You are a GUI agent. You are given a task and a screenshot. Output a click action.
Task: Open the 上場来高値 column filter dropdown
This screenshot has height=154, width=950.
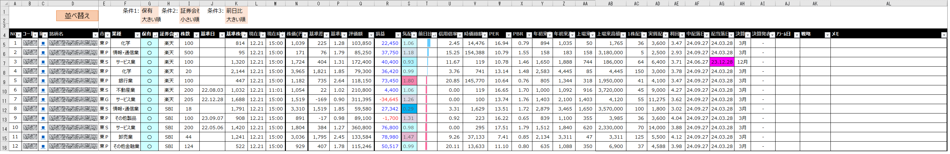(x=623, y=35)
